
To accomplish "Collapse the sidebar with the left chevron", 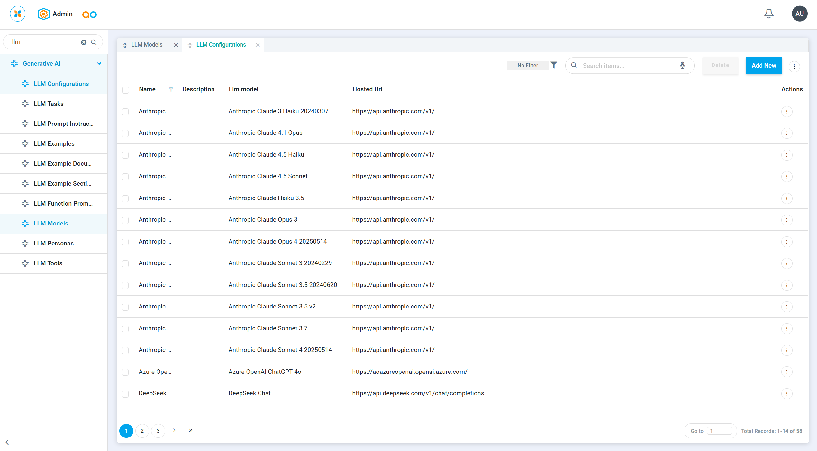I will point(7,442).
